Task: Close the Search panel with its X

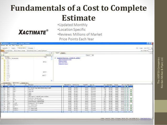Action: pyautogui.click(x=152, y=53)
